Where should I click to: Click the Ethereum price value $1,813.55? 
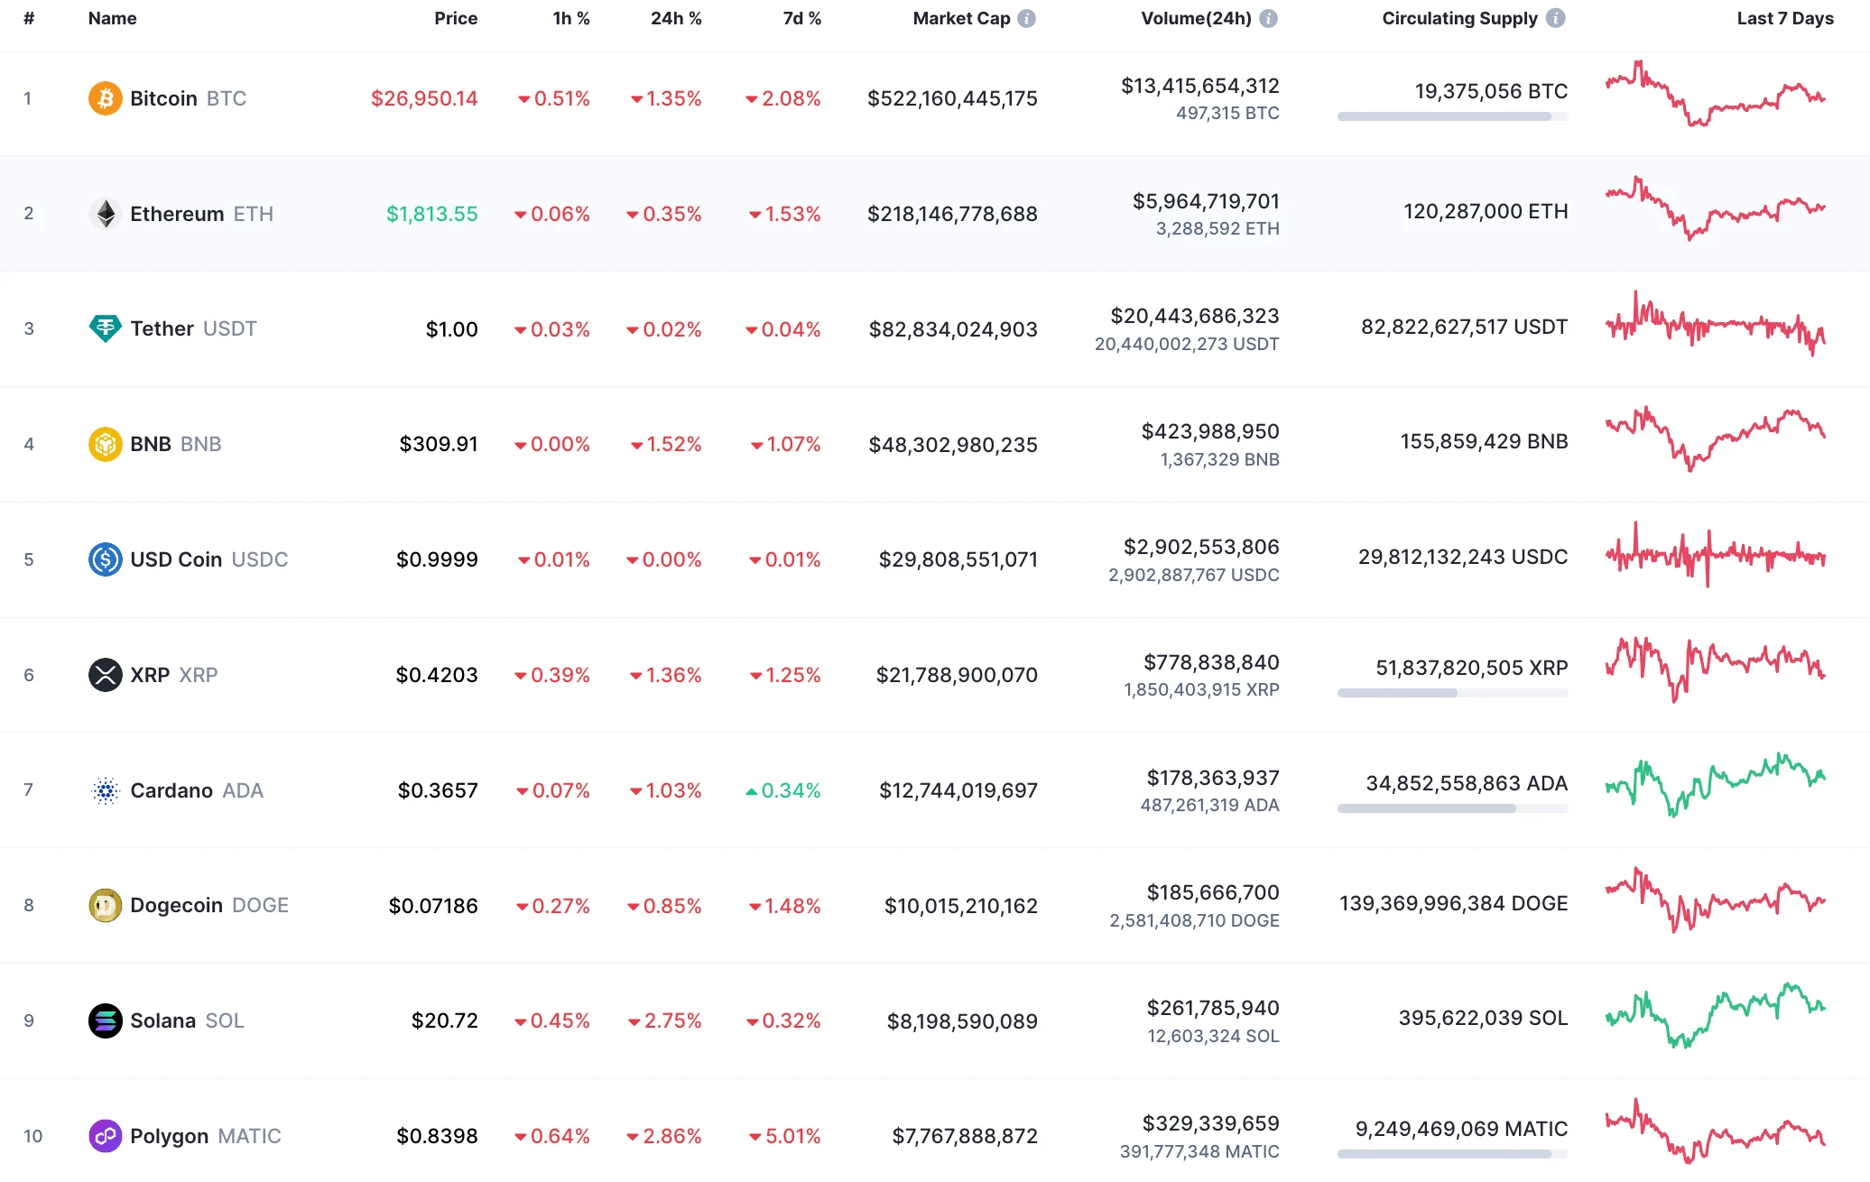point(431,214)
